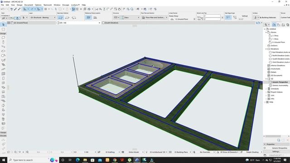Open the File menu
The width and height of the screenshot is (290, 163).
2,5
